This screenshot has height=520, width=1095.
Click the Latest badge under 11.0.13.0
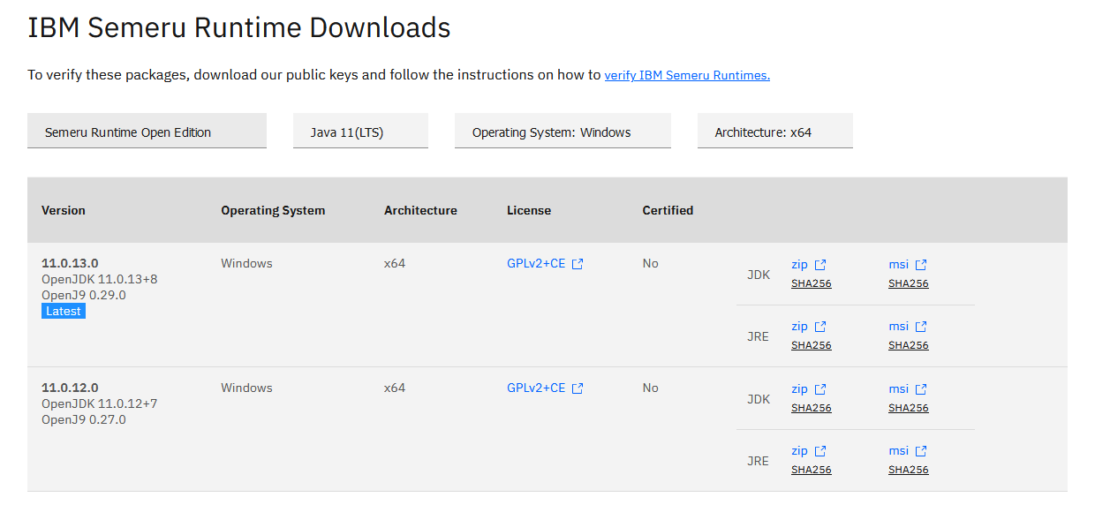click(x=63, y=311)
